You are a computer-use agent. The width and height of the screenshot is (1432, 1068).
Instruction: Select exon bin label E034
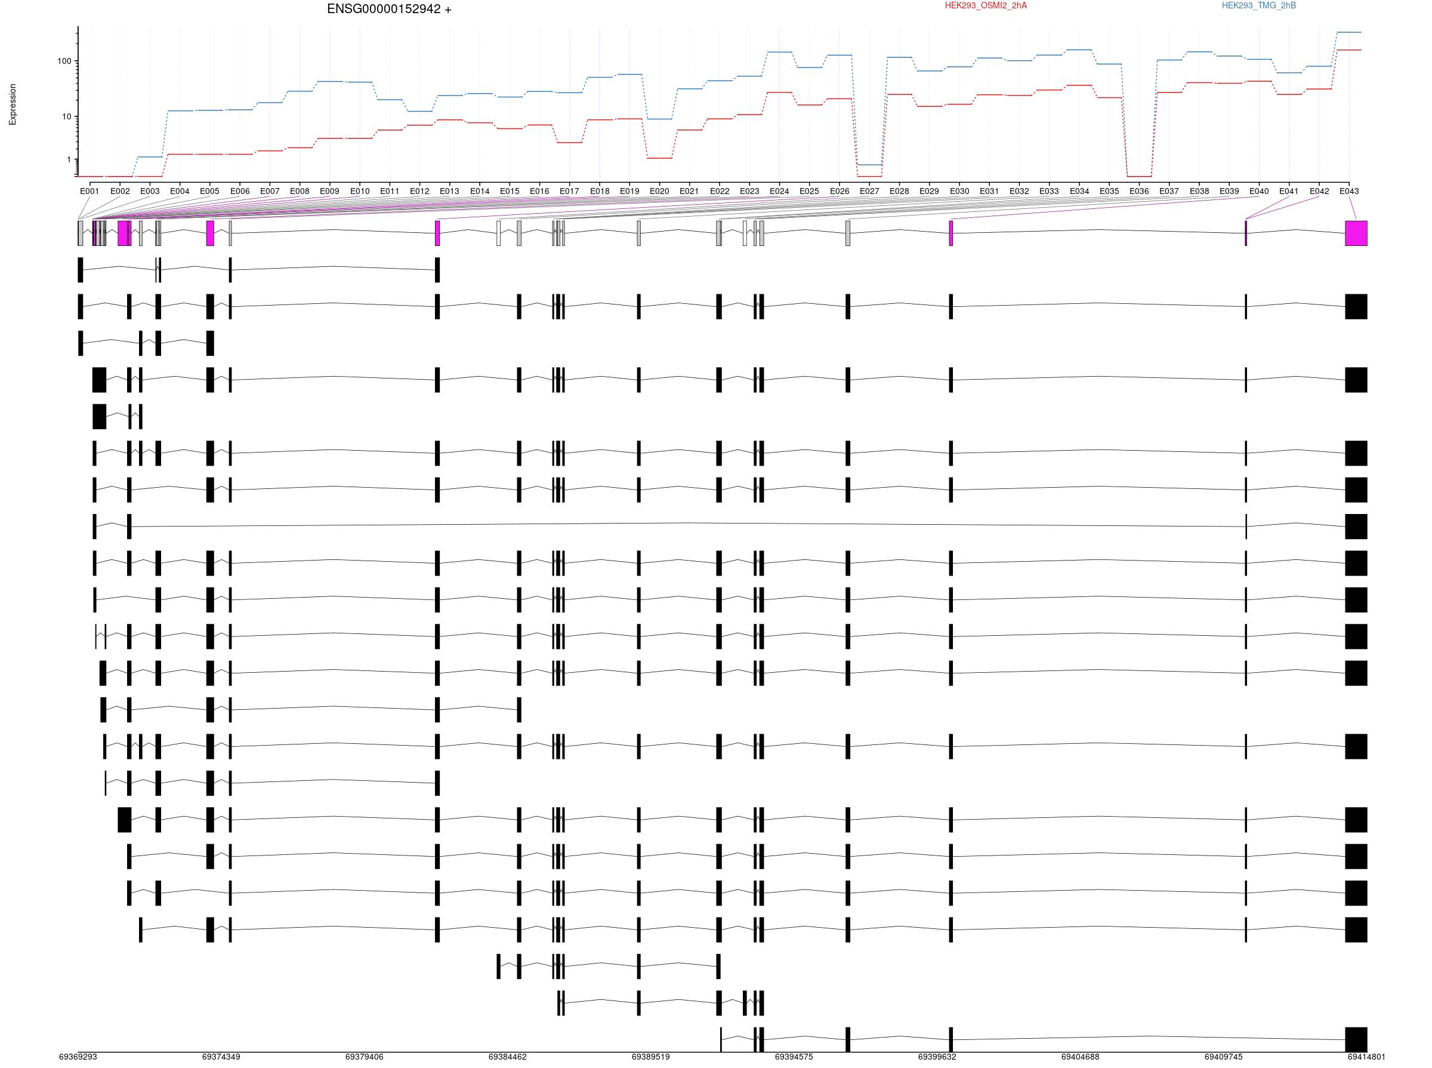[x=1079, y=192]
